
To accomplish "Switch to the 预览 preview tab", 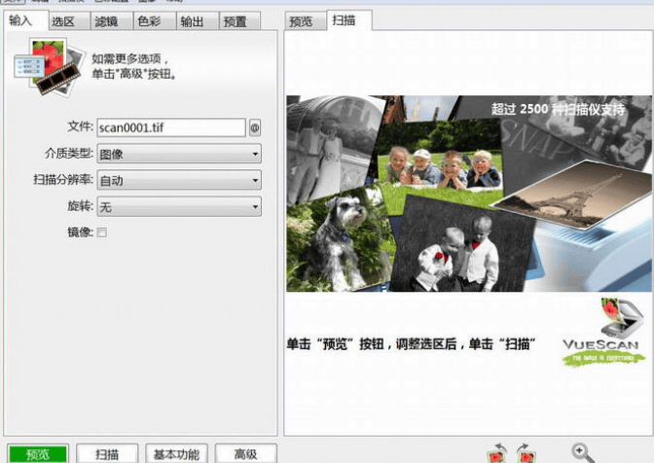I will pyautogui.click(x=302, y=20).
